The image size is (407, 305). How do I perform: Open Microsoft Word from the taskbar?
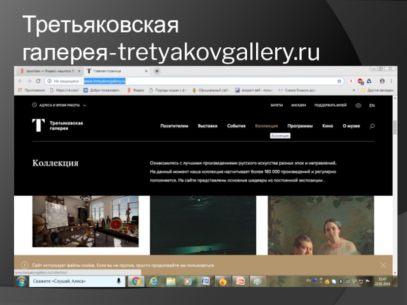(x=206, y=282)
